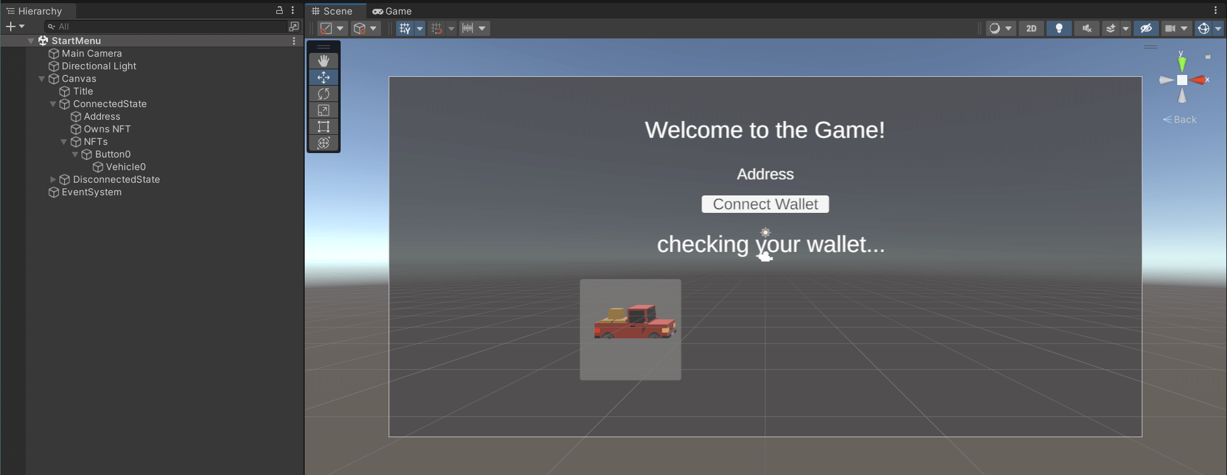This screenshot has width=1227, height=475.
Task: Select the Address object in Hierarchy
Action: pyautogui.click(x=102, y=117)
